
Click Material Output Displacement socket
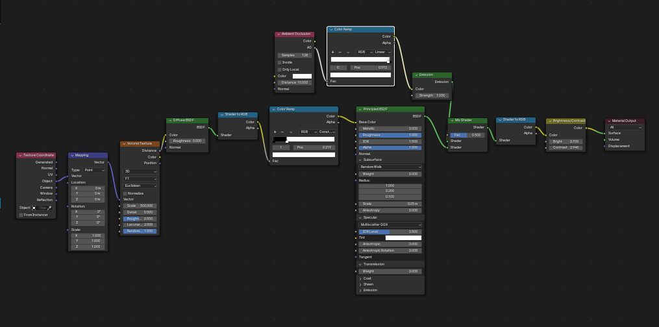point(605,146)
